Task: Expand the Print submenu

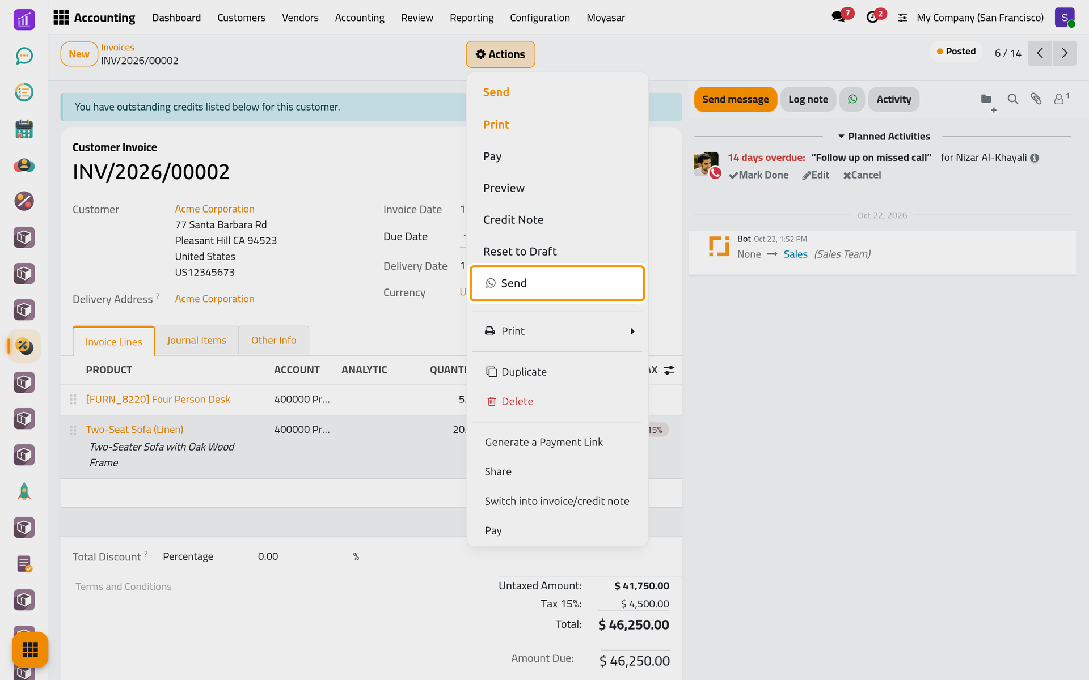Action: click(557, 331)
